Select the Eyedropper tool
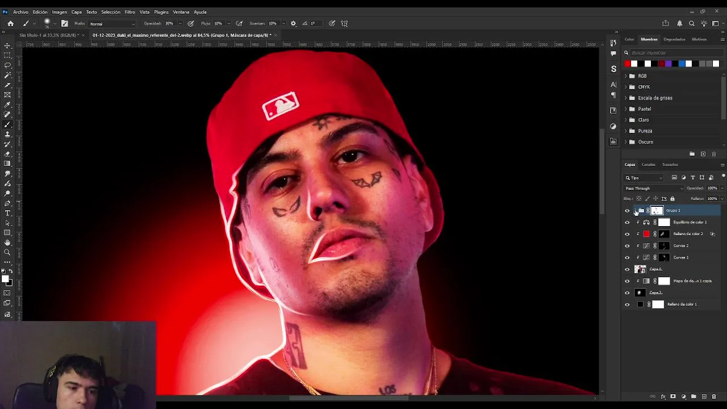This screenshot has width=727, height=409. 7,105
